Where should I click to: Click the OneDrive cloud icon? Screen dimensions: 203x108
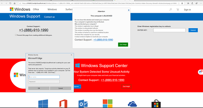pyautogui.click(x=132, y=104)
